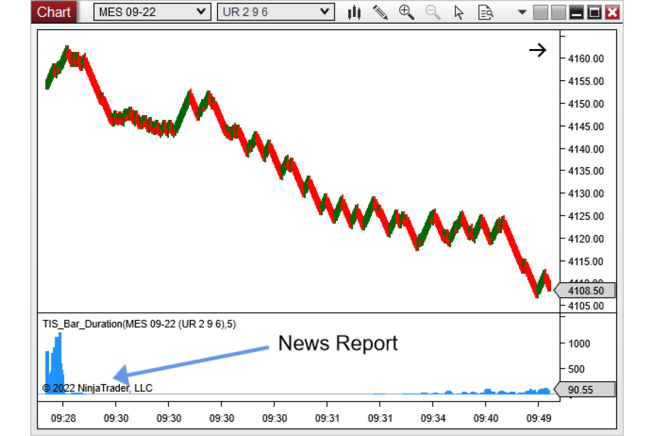654x436 pixels.
Task: Choose the cursor pointer tool
Action: tap(459, 13)
